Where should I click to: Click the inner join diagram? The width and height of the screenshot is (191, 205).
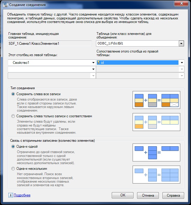pos(156,122)
